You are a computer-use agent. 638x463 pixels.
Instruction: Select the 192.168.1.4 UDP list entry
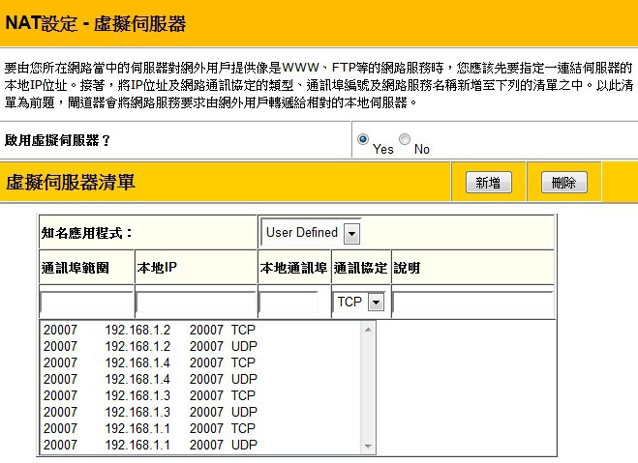[x=150, y=379]
